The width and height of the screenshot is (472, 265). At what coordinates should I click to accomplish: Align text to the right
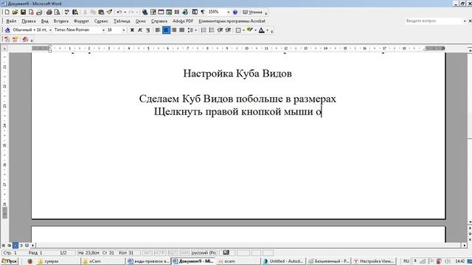pyautogui.click(x=174, y=30)
